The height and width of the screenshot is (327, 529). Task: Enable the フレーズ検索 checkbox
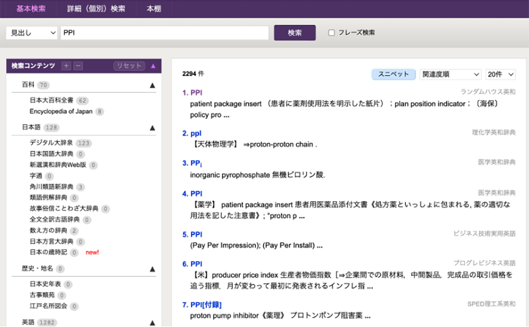point(331,33)
